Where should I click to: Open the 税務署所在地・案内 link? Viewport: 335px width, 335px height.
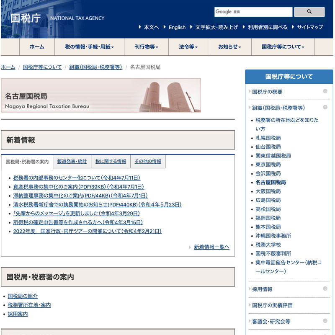pos(29,305)
